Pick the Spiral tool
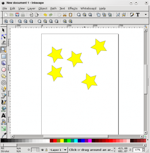 point(3,83)
